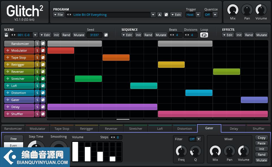Open the Trigger mode dropdown

(x=198, y=15)
